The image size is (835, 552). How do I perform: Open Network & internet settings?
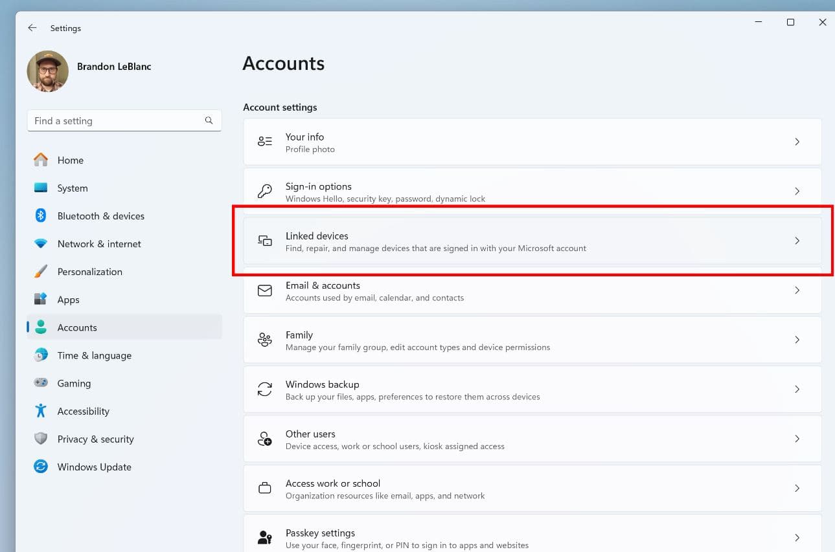124,244
